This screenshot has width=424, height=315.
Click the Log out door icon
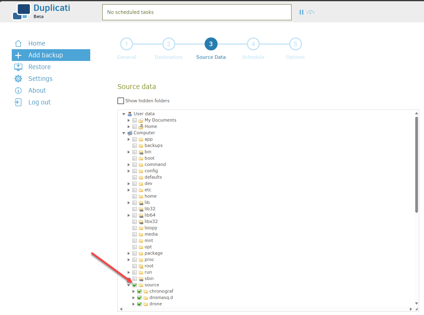pos(18,102)
